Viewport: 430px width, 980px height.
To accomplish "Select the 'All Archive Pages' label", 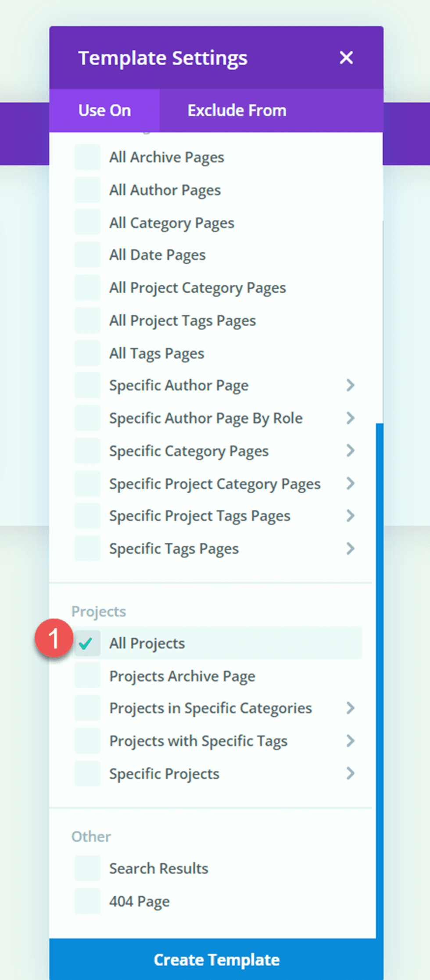I will 167,158.
